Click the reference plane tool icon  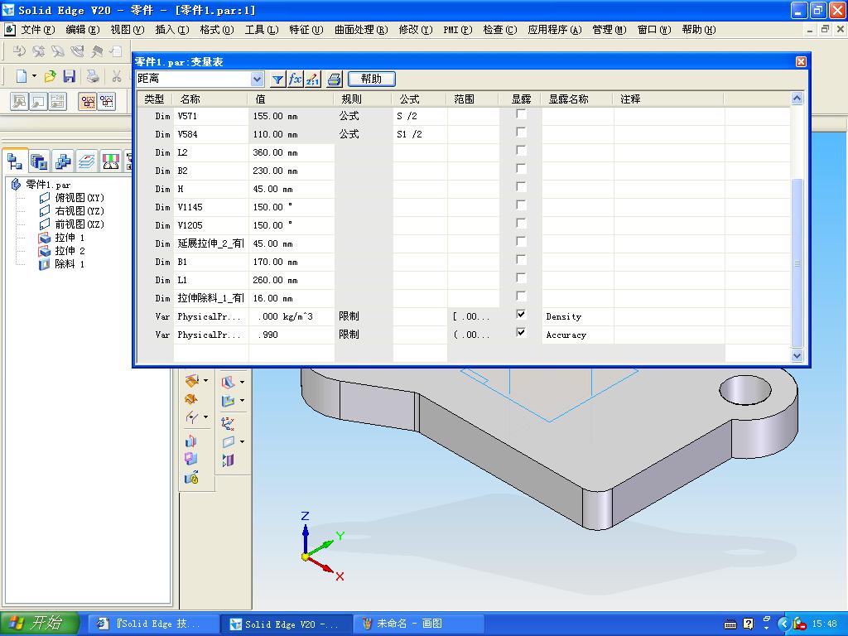tap(229, 442)
